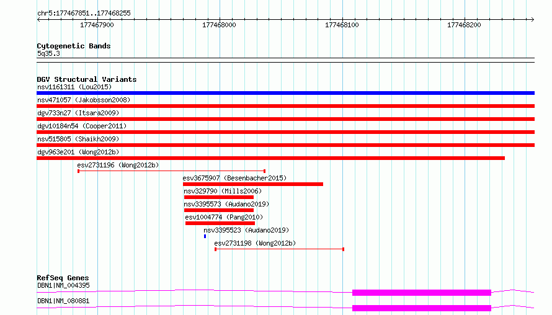Click the nsv1161311 (Lou2015) blue variant bar
Screen dimensions: 552x315
click(x=285, y=93)
